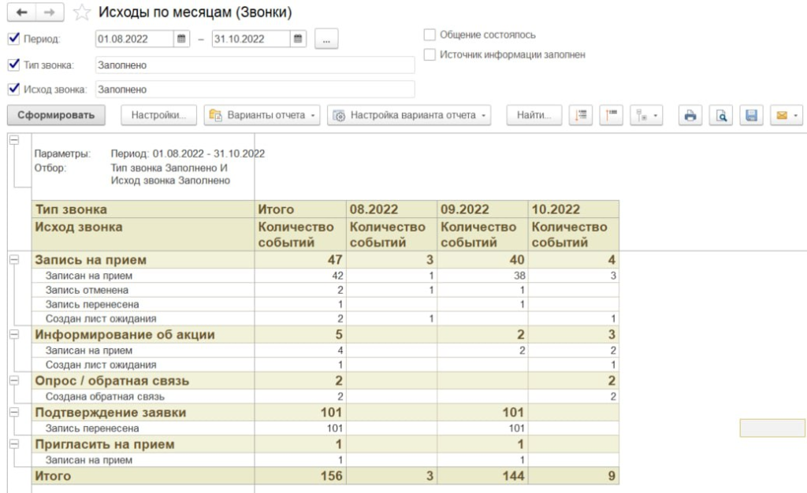
Task: Click the Тип звонка filter field
Action: 255,65
